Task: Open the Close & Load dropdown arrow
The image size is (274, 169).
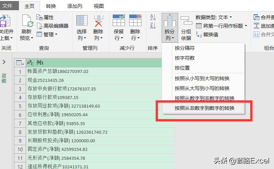Action: [12, 38]
